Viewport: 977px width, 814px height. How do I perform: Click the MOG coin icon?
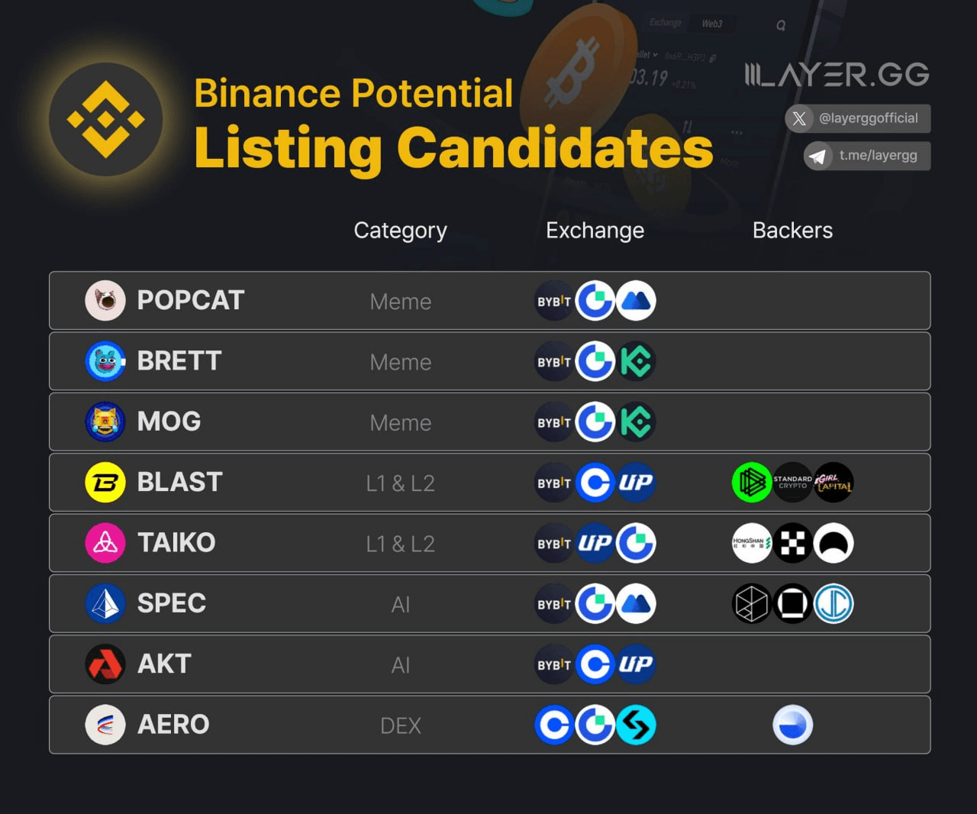[x=105, y=422]
